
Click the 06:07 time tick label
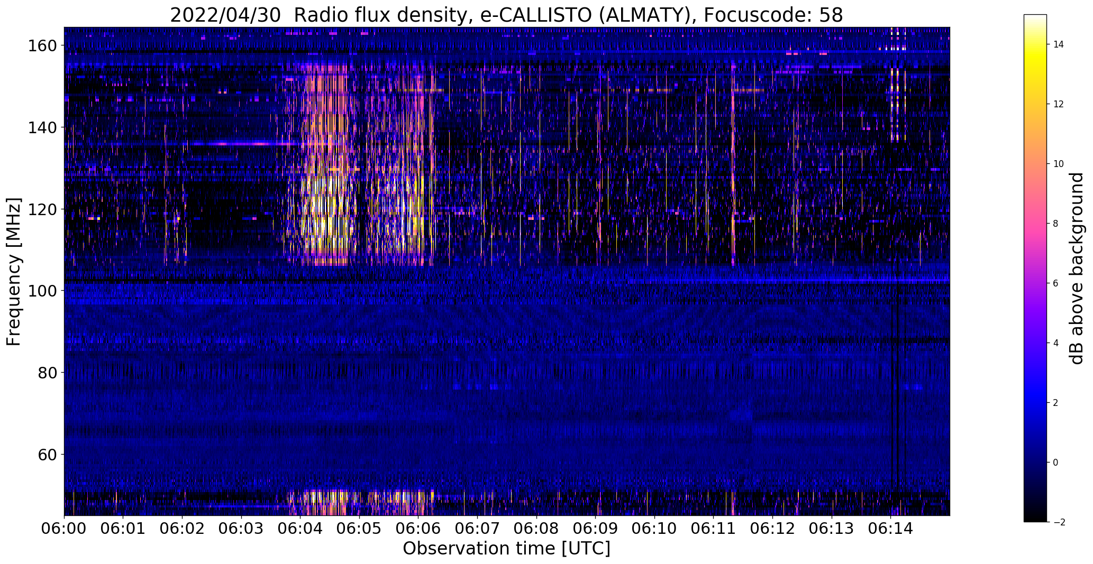477,528
